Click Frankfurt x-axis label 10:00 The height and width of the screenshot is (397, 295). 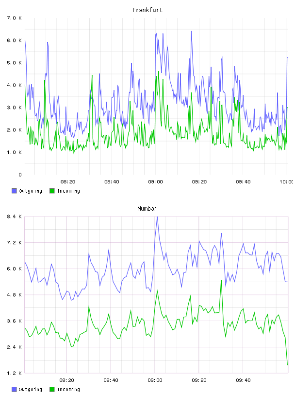point(286,182)
